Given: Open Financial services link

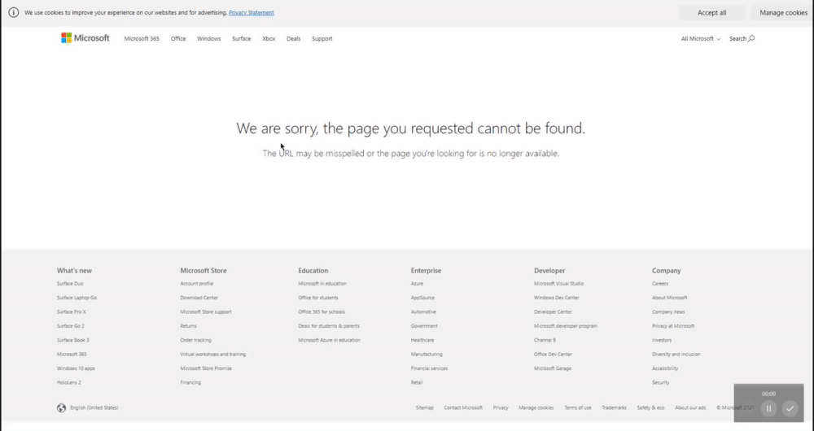Looking at the screenshot, I should (x=429, y=368).
